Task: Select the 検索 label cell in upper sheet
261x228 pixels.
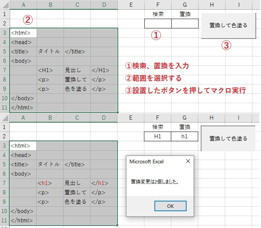Action: (x=158, y=14)
